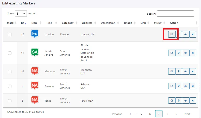Sort table by Link column
201x118 pixels.
(x=145, y=23)
